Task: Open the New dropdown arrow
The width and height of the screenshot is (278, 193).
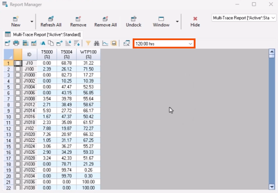Action: coord(32,22)
